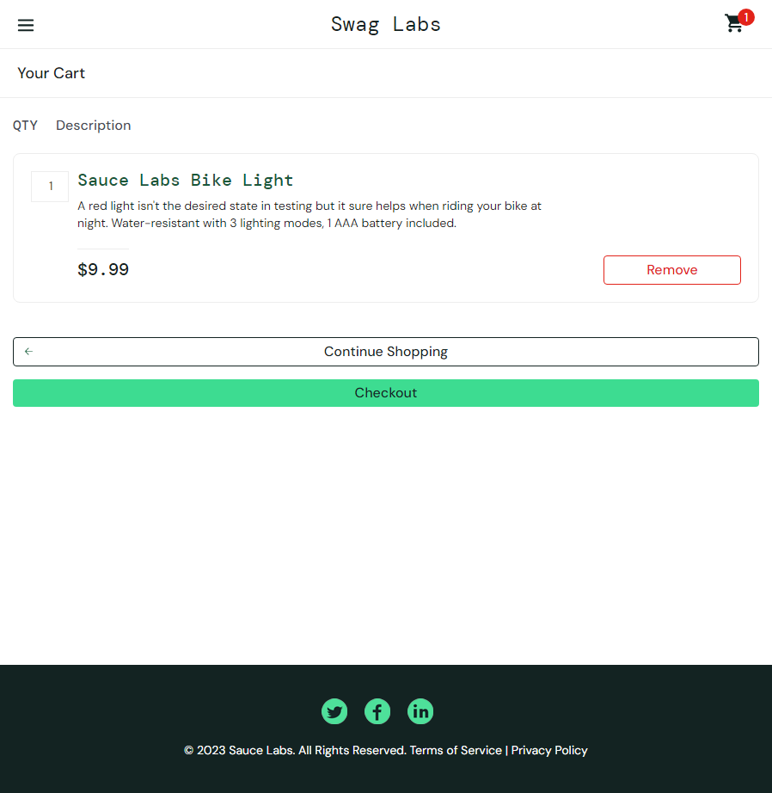Image resolution: width=772 pixels, height=793 pixels.
Task: Open the Sauce Labs Bike Light product link
Action: (185, 181)
